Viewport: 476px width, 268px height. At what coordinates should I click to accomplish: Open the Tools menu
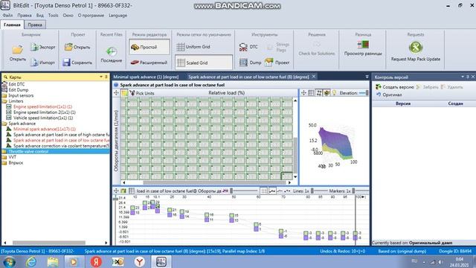coord(53,15)
